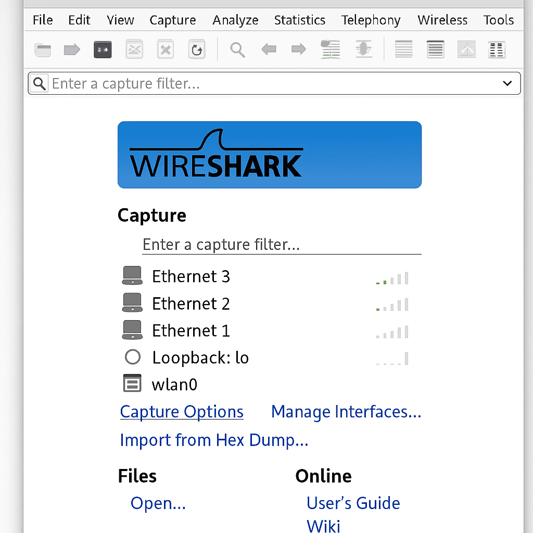Click the bookmark icon in filter bar
The height and width of the screenshot is (533, 533).
39,83
